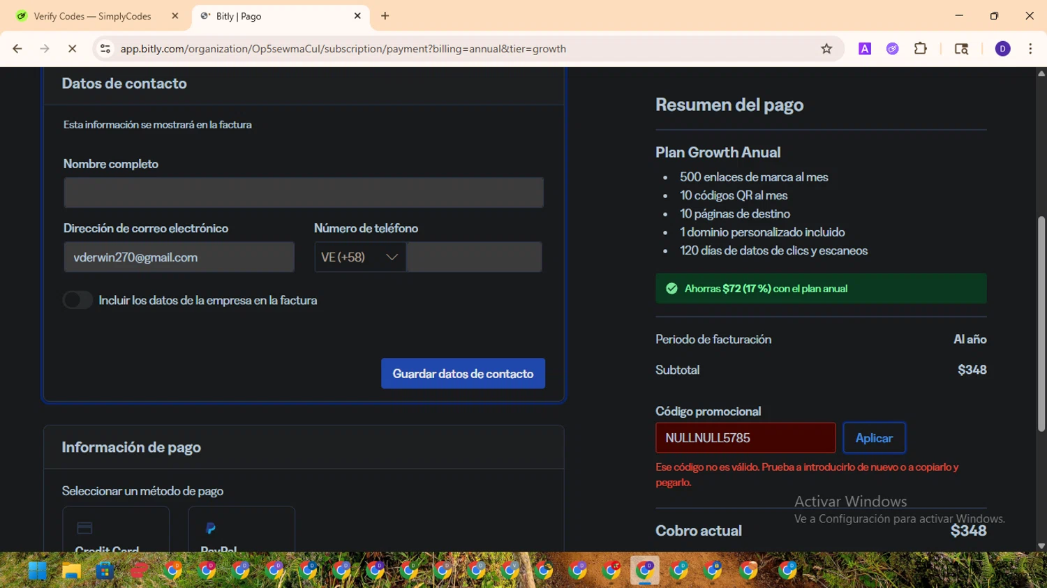This screenshot has height=588, width=1047.
Task: Close the Bitly | Pago tab
Action: (357, 16)
